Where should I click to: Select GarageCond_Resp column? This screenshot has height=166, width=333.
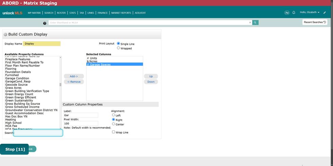[18, 81]
